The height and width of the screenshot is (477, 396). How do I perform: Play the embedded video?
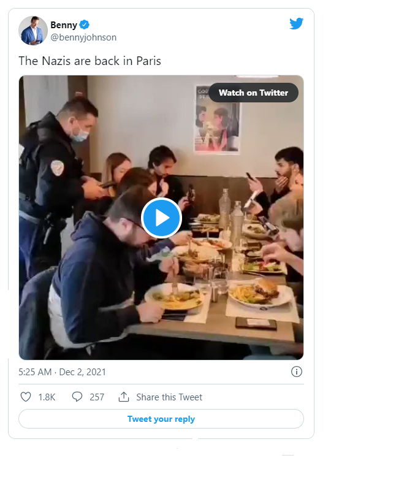tap(161, 218)
